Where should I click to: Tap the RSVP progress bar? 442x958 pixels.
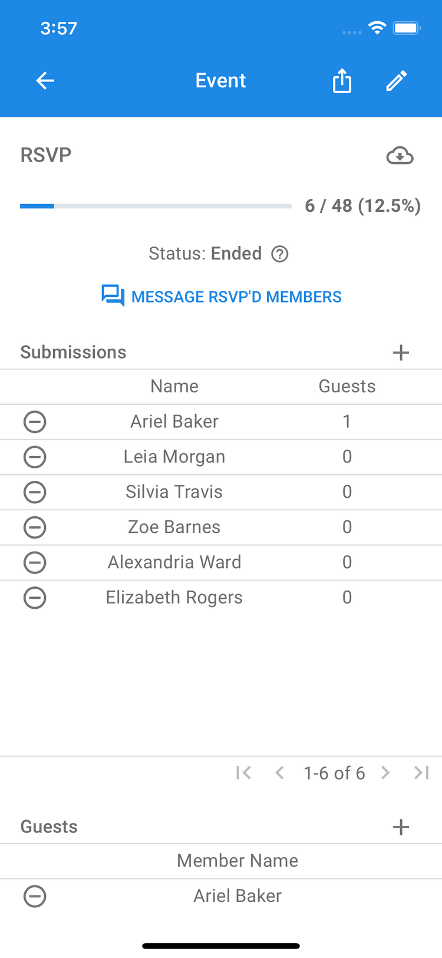pos(156,206)
